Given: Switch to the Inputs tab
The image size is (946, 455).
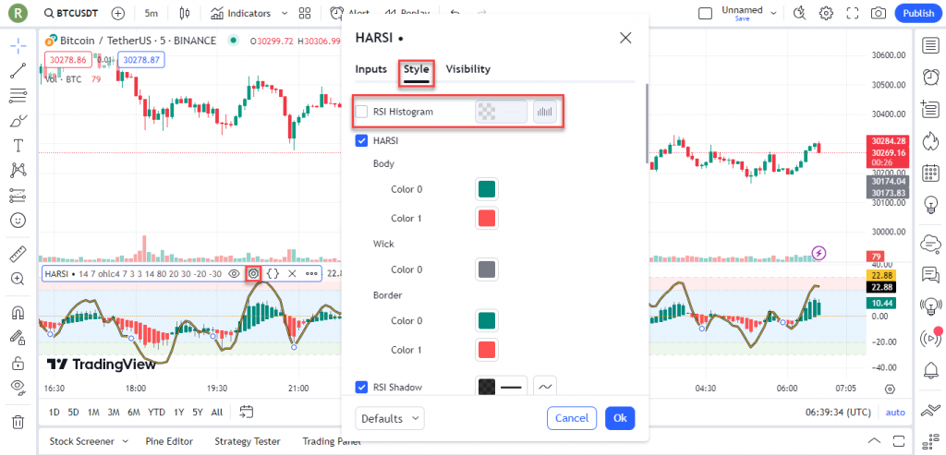Looking at the screenshot, I should pos(370,69).
